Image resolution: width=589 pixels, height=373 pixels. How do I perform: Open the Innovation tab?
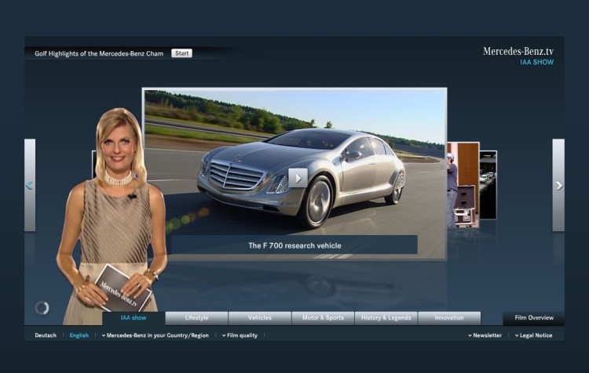pos(449,318)
